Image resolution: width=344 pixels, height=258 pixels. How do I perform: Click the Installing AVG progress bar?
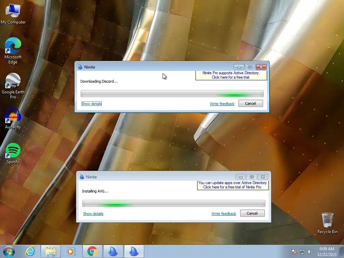coord(174,203)
